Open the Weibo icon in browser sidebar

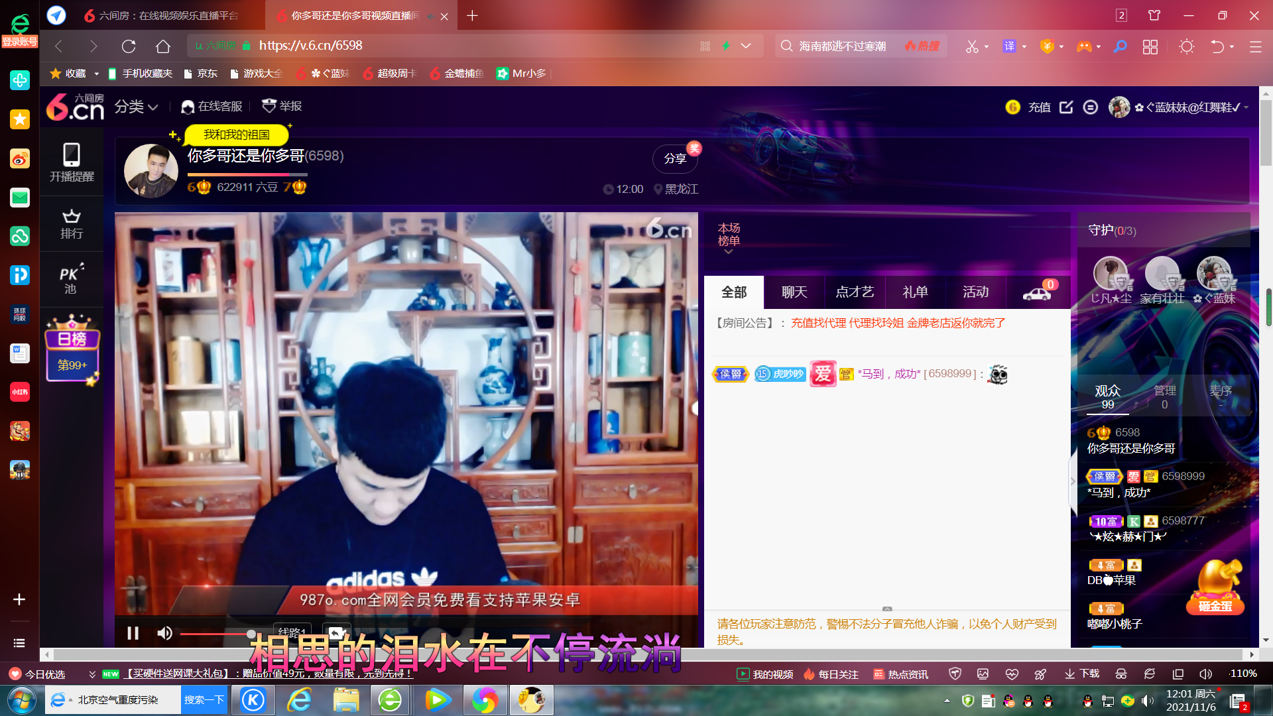coord(20,158)
